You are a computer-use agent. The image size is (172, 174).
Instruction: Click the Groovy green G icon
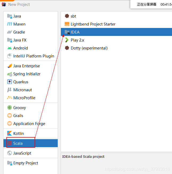[10, 107]
